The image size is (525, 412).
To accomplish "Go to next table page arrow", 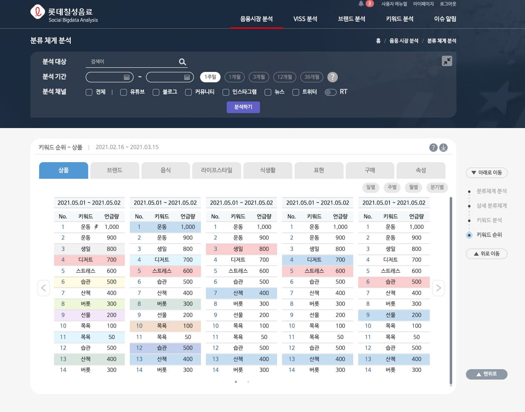I will coord(438,288).
